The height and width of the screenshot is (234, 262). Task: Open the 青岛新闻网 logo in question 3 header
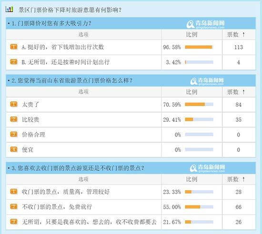207,168
